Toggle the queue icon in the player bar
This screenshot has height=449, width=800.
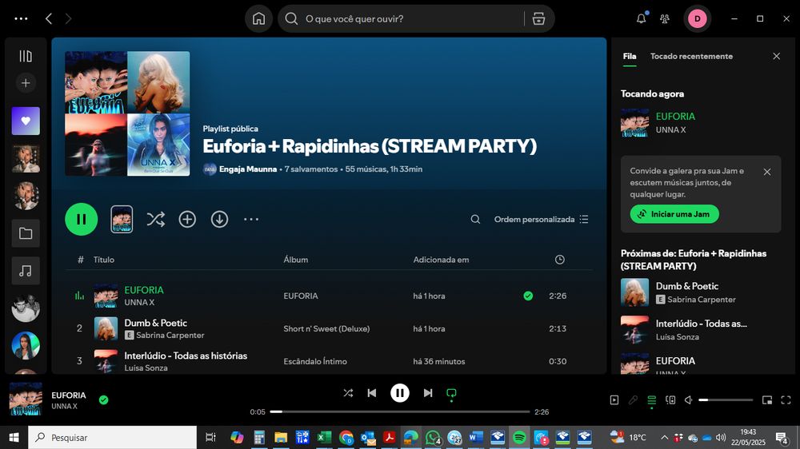point(651,400)
